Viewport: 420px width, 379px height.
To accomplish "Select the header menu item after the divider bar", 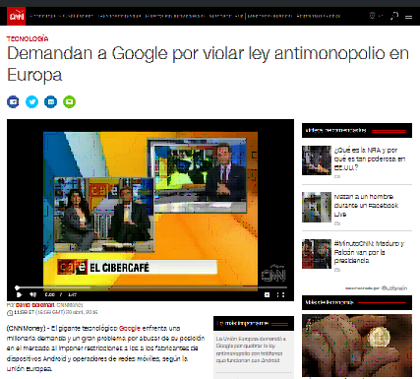I will tap(270, 16).
